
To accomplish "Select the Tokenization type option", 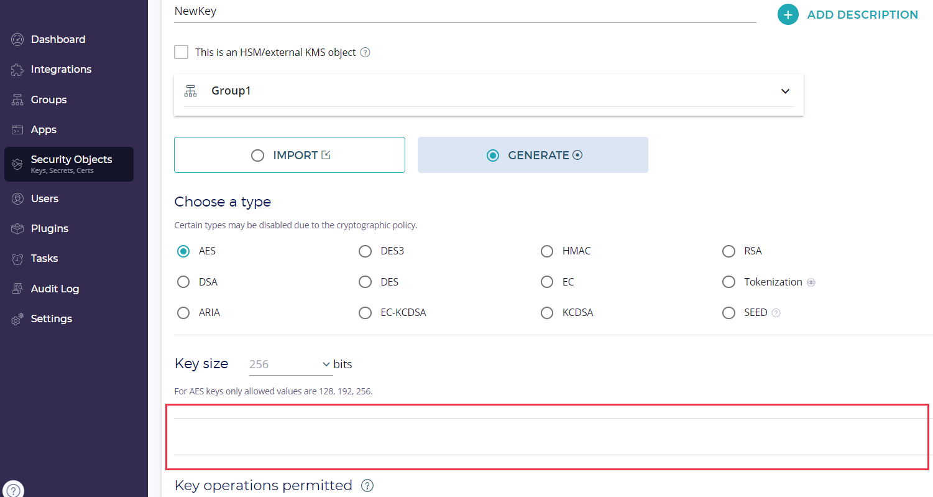I will click(729, 282).
